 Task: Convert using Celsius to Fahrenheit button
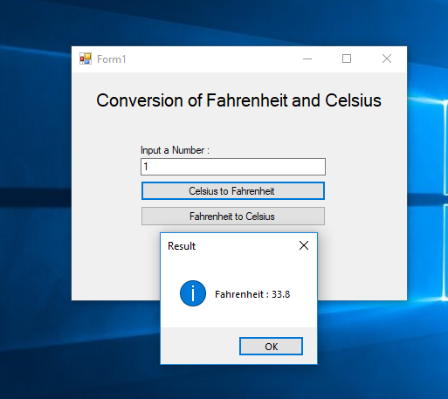pos(233,191)
